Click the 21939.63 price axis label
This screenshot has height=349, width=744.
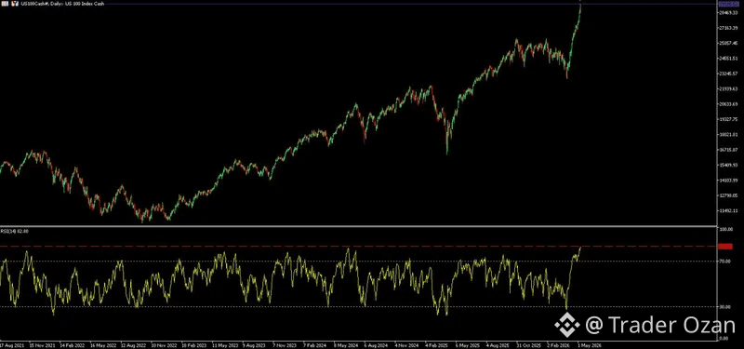point(728,88)
